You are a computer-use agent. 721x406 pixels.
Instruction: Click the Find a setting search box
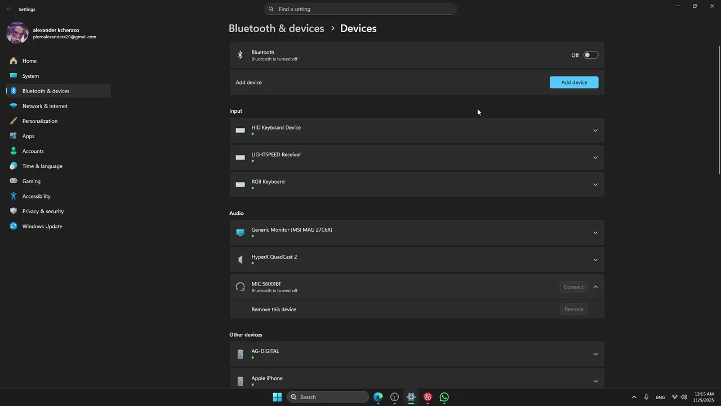coord(360,9)
